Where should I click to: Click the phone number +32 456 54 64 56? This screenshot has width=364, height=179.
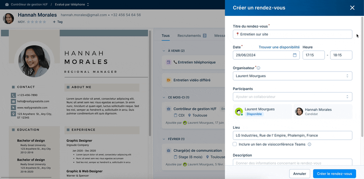[x=126, y=15]
